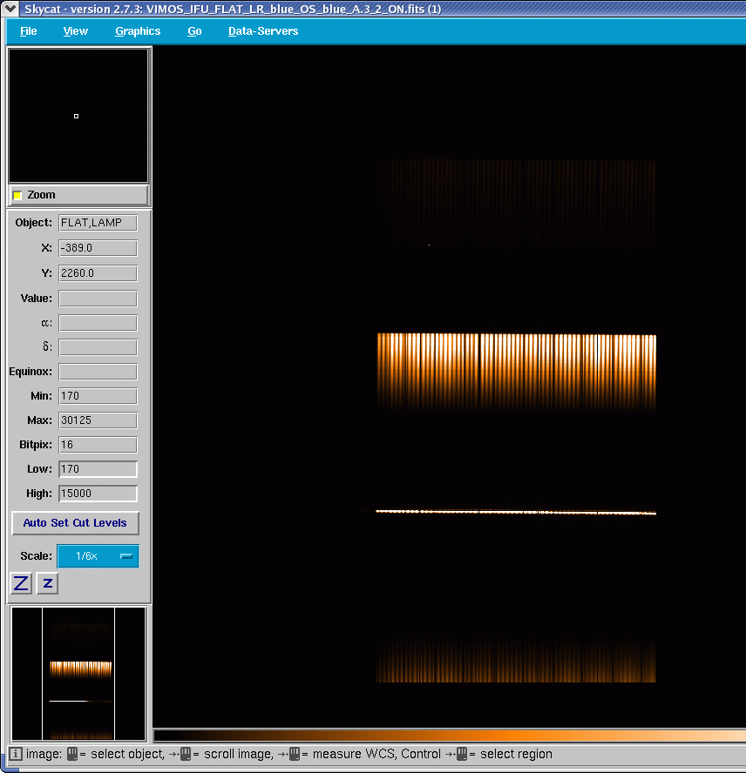Screen dimensions: 746x773
Task: Click the bright flat-field spectra band in image
Action: pos(517,373)
